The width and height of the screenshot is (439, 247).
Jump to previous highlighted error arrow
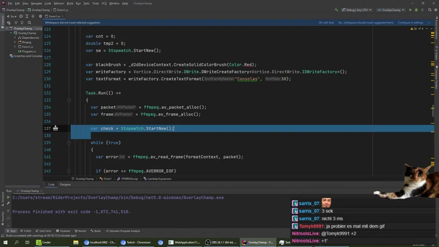(426, 29)
